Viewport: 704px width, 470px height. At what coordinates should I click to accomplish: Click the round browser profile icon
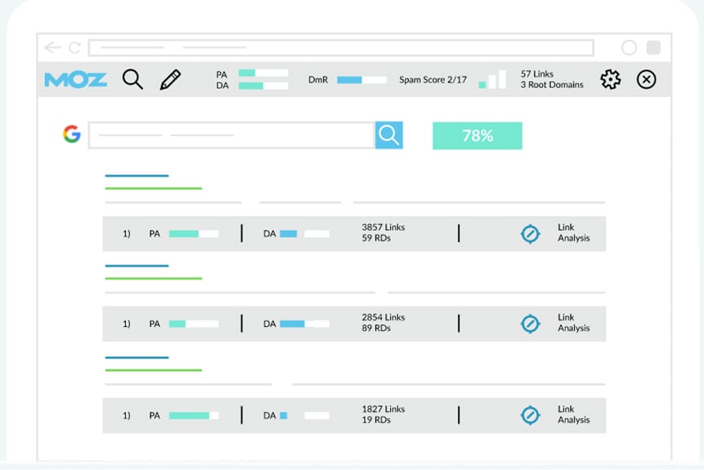pyautogui.click(x=629, y=47)
